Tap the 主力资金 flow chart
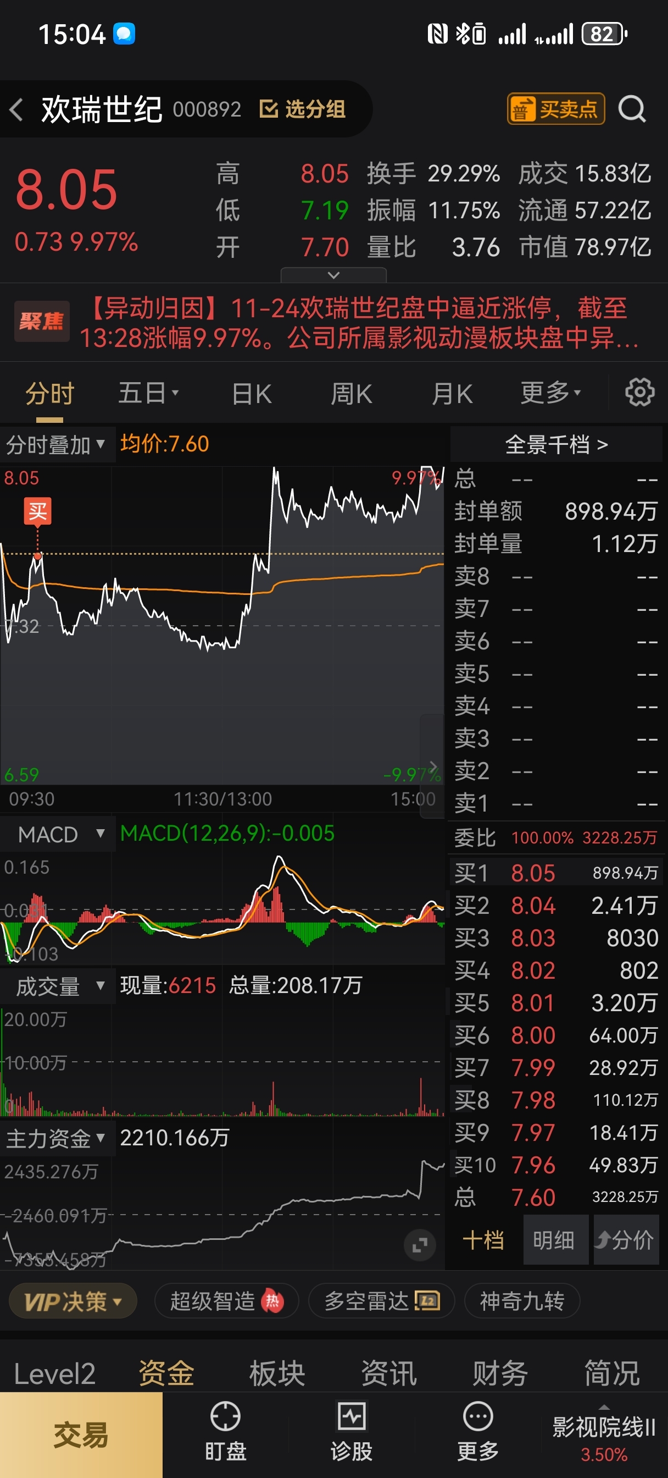Viewport: 668px width, 1478px height. pos(222,1214)
